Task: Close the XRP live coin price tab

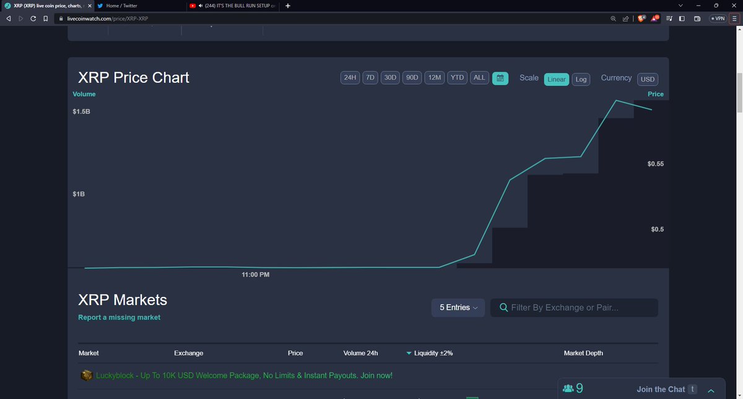Action: click(90, 6)
